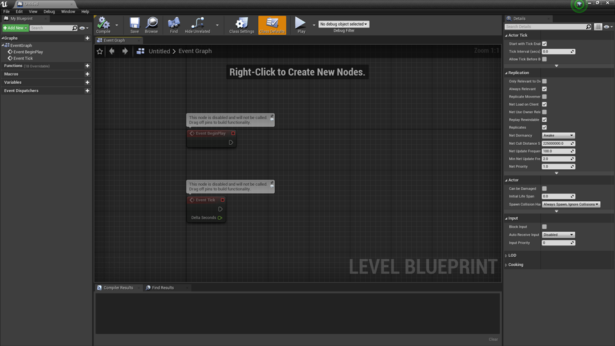615x346 pixels.
Task: Click the graph icon beside the Untitled breadcrumb
Action: 140,51
